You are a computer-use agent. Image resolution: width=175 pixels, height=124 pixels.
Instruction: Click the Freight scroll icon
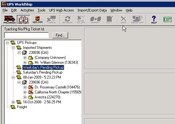pyautogui.click(x=13, y=107)
